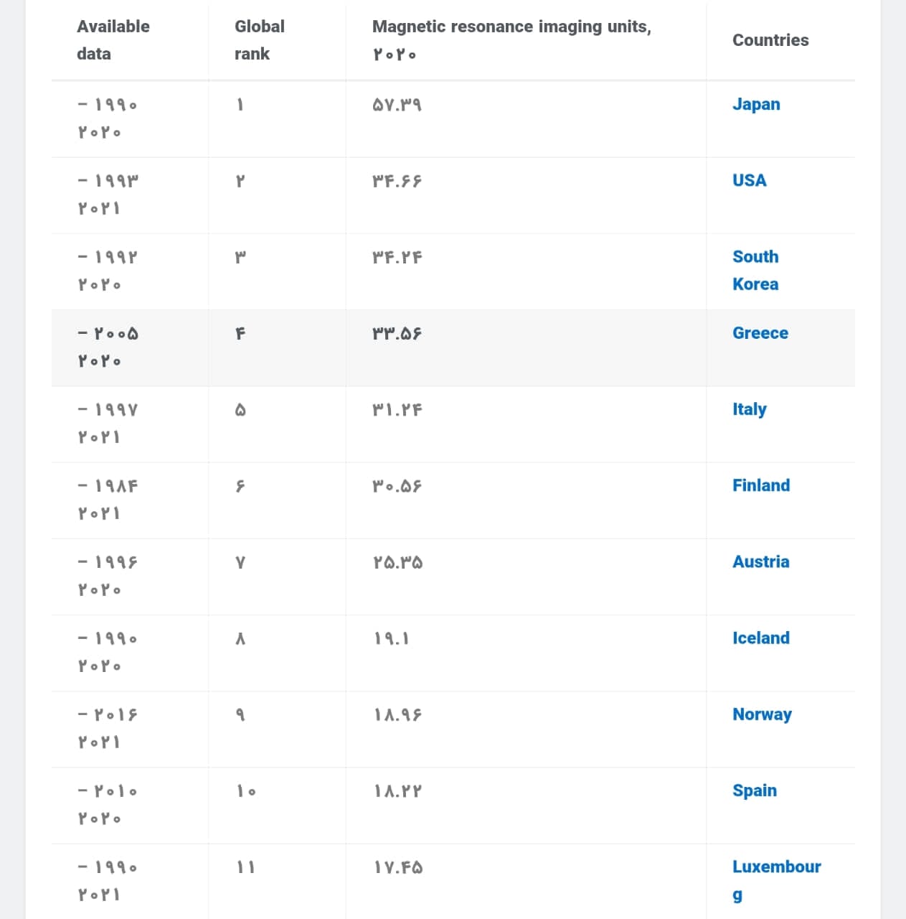The width and height of the screenshot is (906, 919).
Task: Open the Finland country link
Action: (x=761, y=485)
